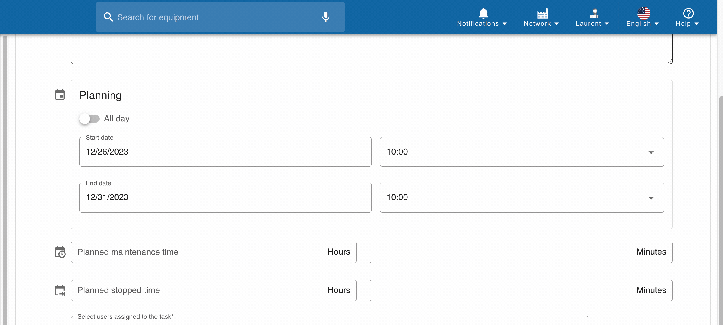This screenshot has width=723, height=325.
Task: Click the Network factory icon
Action: tap(543, 13)
